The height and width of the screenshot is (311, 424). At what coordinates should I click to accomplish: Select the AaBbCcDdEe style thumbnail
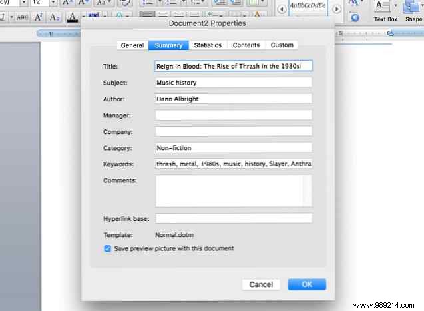(308, 7)
